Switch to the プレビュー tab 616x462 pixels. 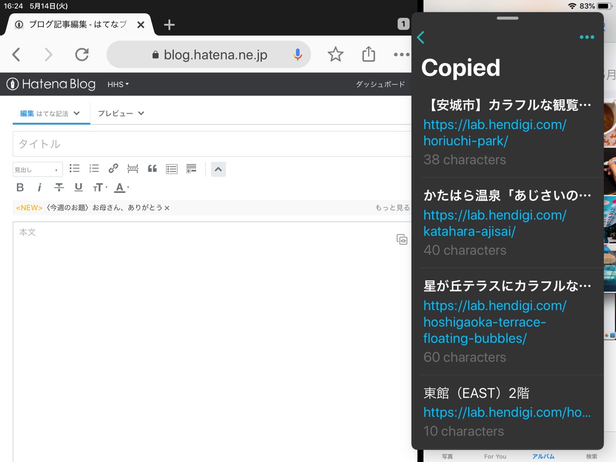[x=121, y=113]
